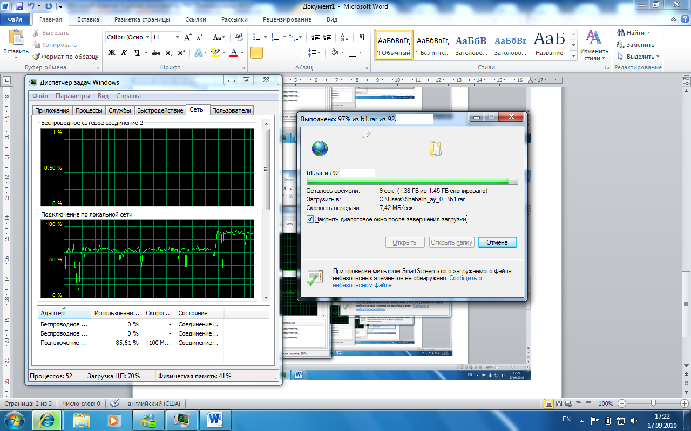Open the Вставка ribbon tab

(x=88, y=19)
